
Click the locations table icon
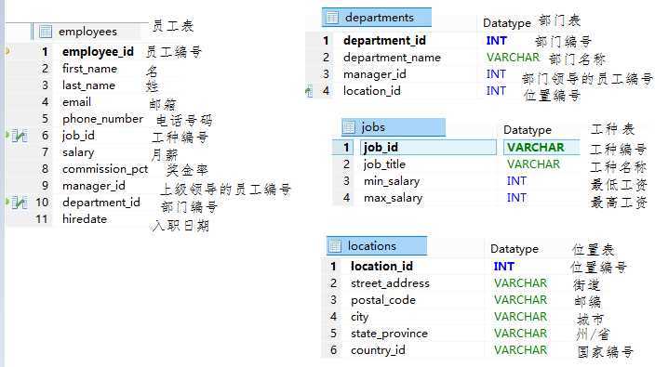pyautogui.click(x=335, y=246)
